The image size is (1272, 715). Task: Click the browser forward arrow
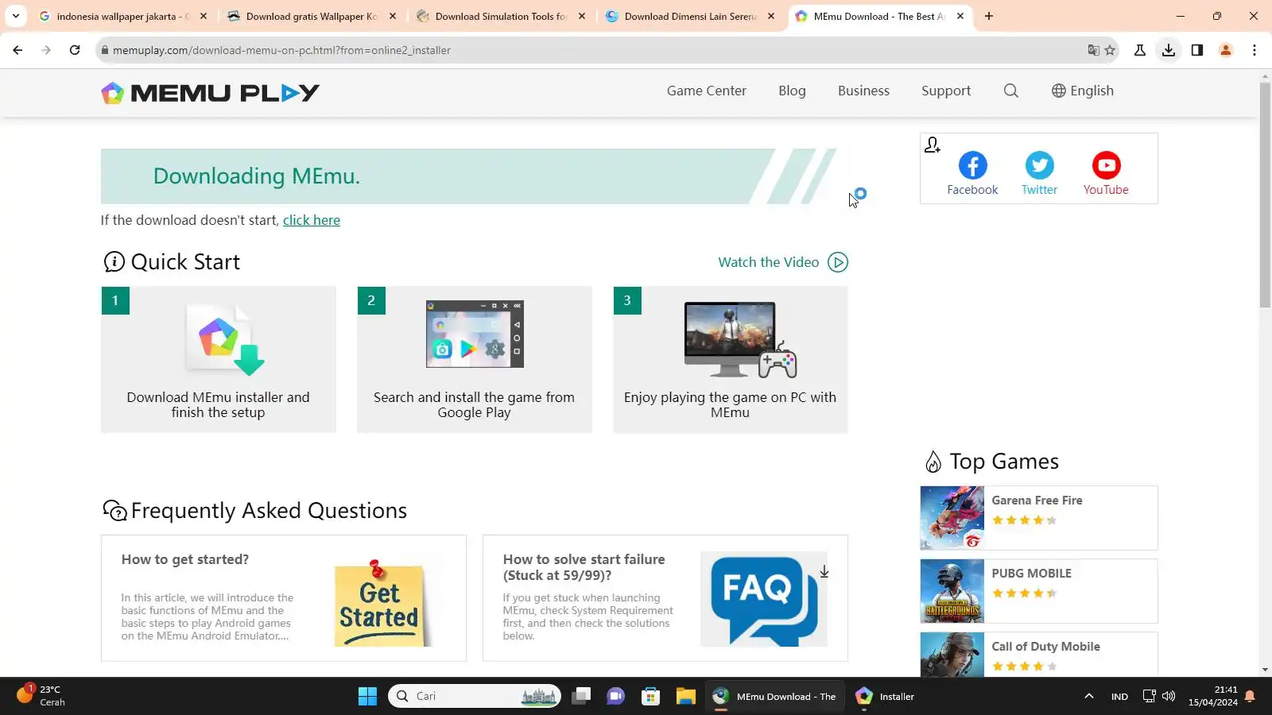(46, 50)
